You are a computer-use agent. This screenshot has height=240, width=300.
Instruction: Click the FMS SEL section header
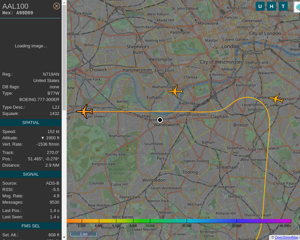coord(31,226)
